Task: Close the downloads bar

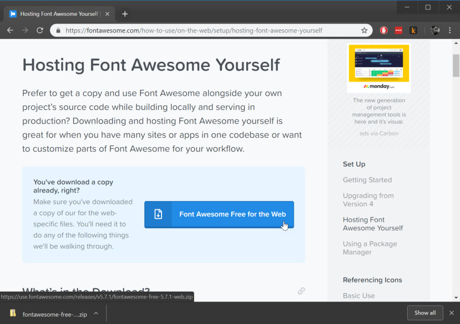Action: coord(452,313)
